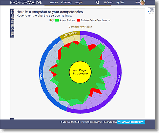The image size is (159, 133).
Task: Click the Competency Radar chart title
Action: 80,27
